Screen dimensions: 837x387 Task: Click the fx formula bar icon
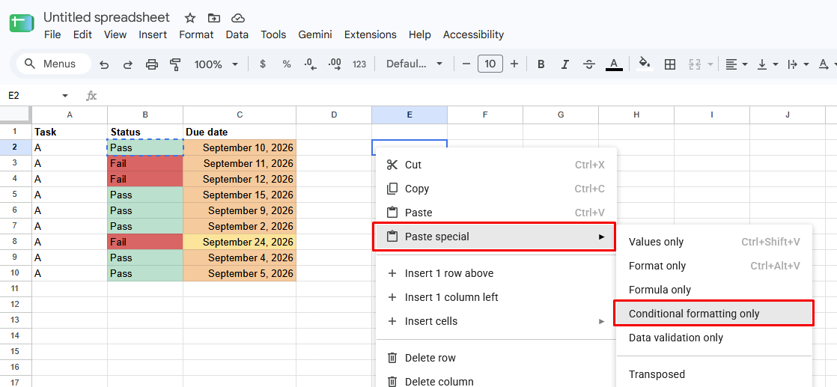click(x=92, y=96)
